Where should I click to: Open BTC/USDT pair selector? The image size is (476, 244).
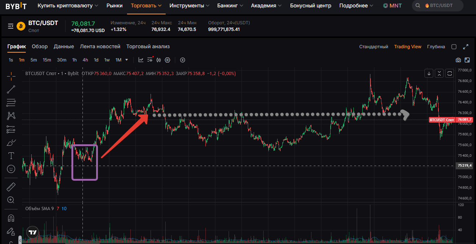click(x=43, y=23)
